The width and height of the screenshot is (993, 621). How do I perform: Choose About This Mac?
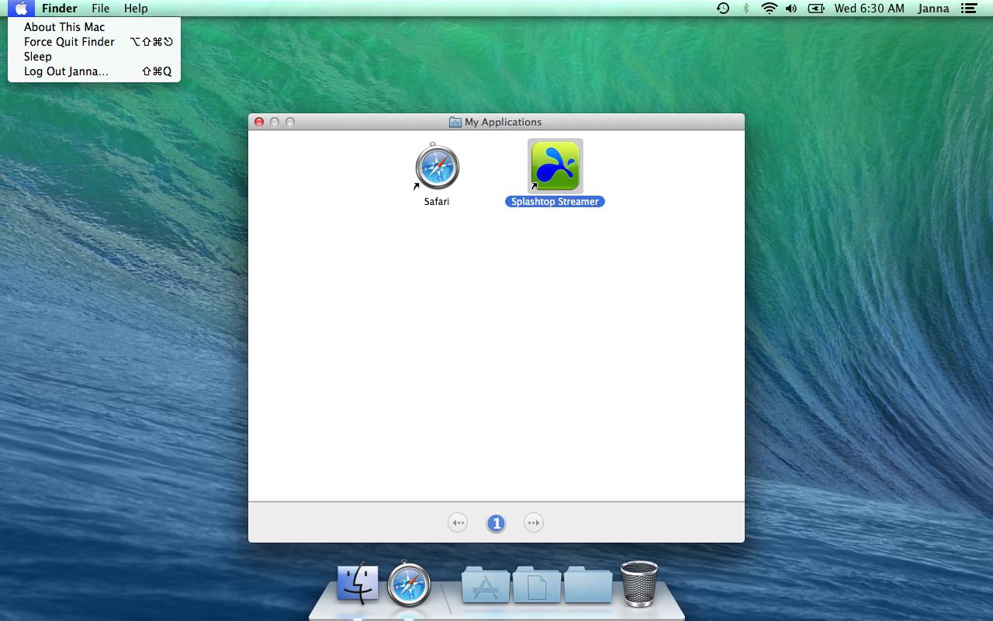tap(94, 27)
